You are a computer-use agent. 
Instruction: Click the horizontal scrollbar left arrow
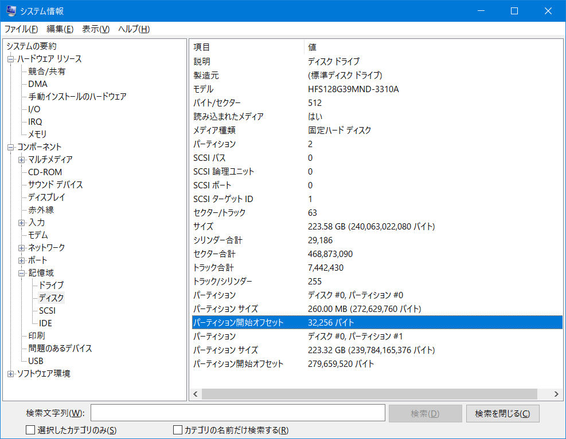(196, 394)
